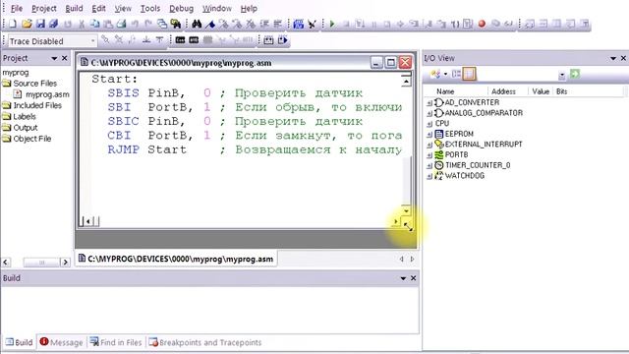The width and height of the screenshot is (629, 354).
Task: Expand the PORTB tree node
Action: coord(429,155)
